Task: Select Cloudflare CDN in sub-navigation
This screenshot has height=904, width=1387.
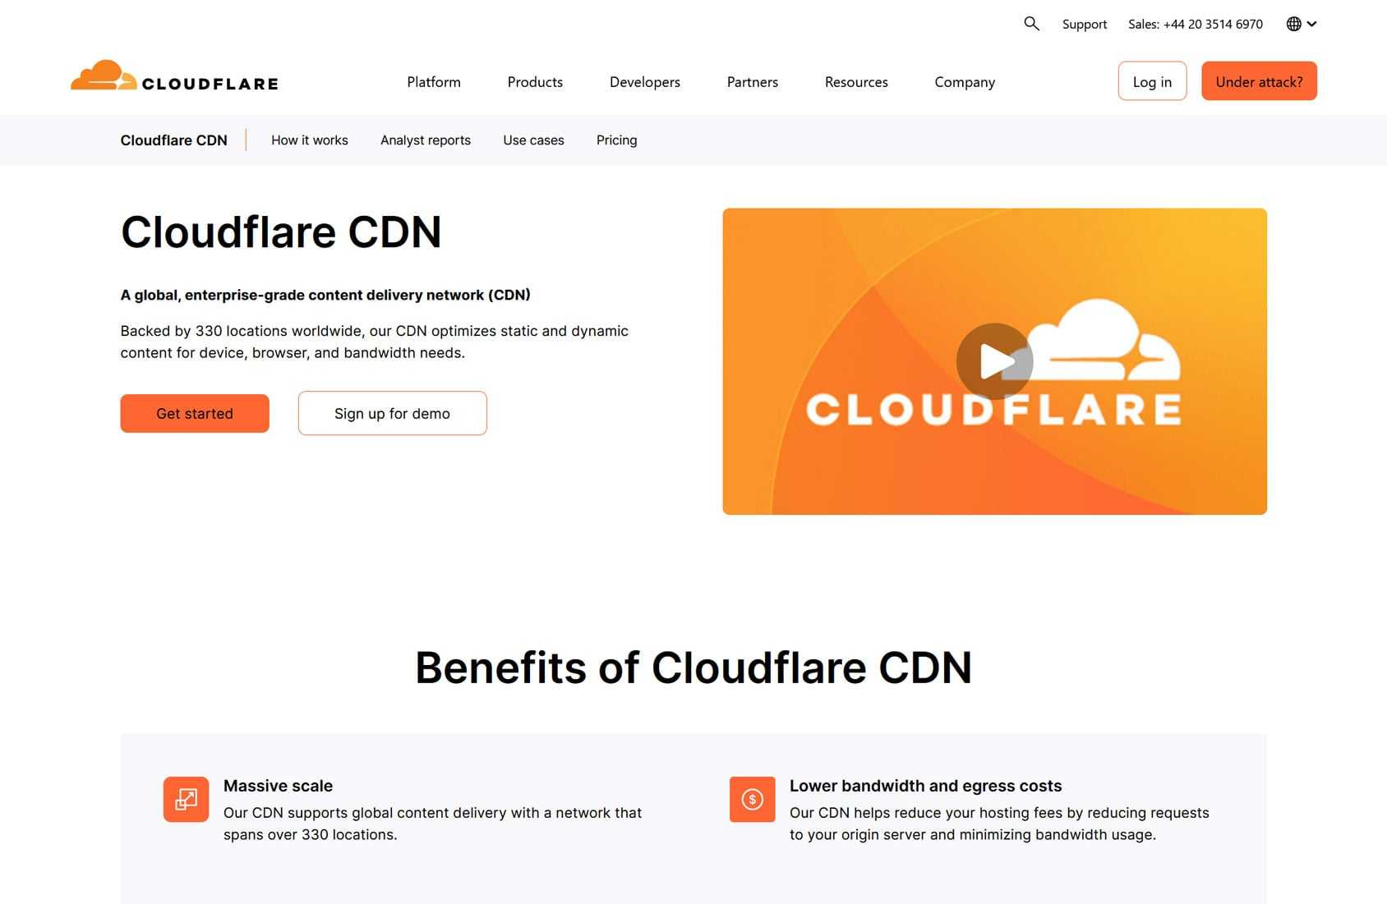Action: click(173, 140)
